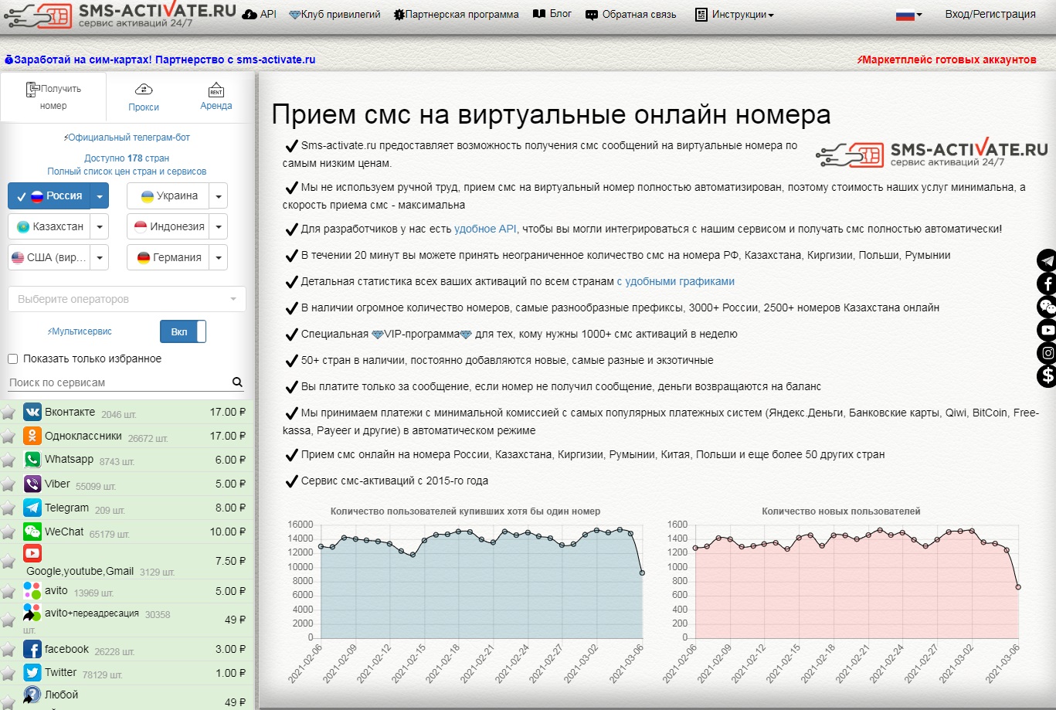Image resolution: width=1056 pixels, height=710 pixels.
Task: Expand the Казахстан country dropdown arrow
Action: 100,227
